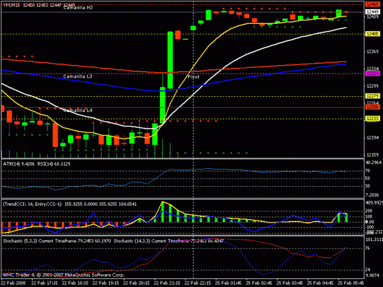Viewport: 383px width, 287px height.
Task: Click the Stochastic (14,3,3) indicator label
Action: [x=169, y=241]
